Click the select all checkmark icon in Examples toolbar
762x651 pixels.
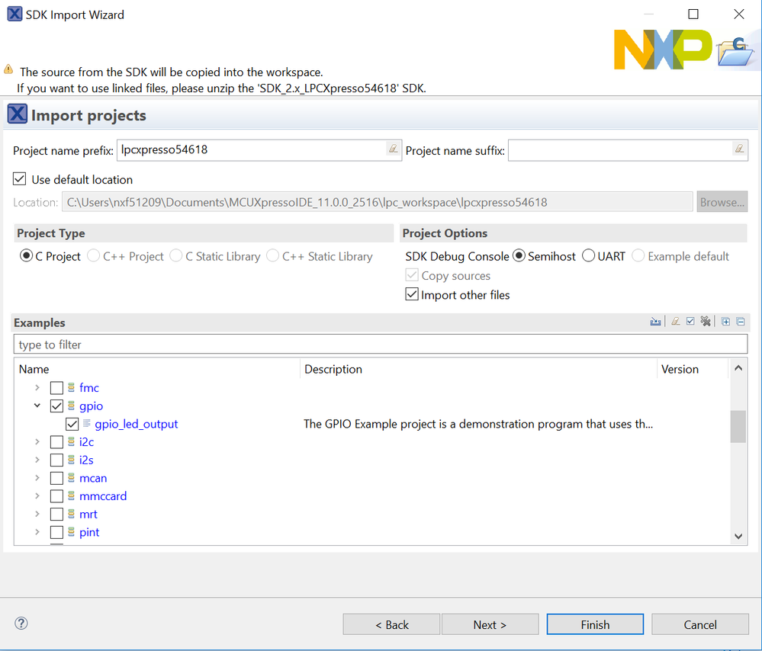point(690,322)
